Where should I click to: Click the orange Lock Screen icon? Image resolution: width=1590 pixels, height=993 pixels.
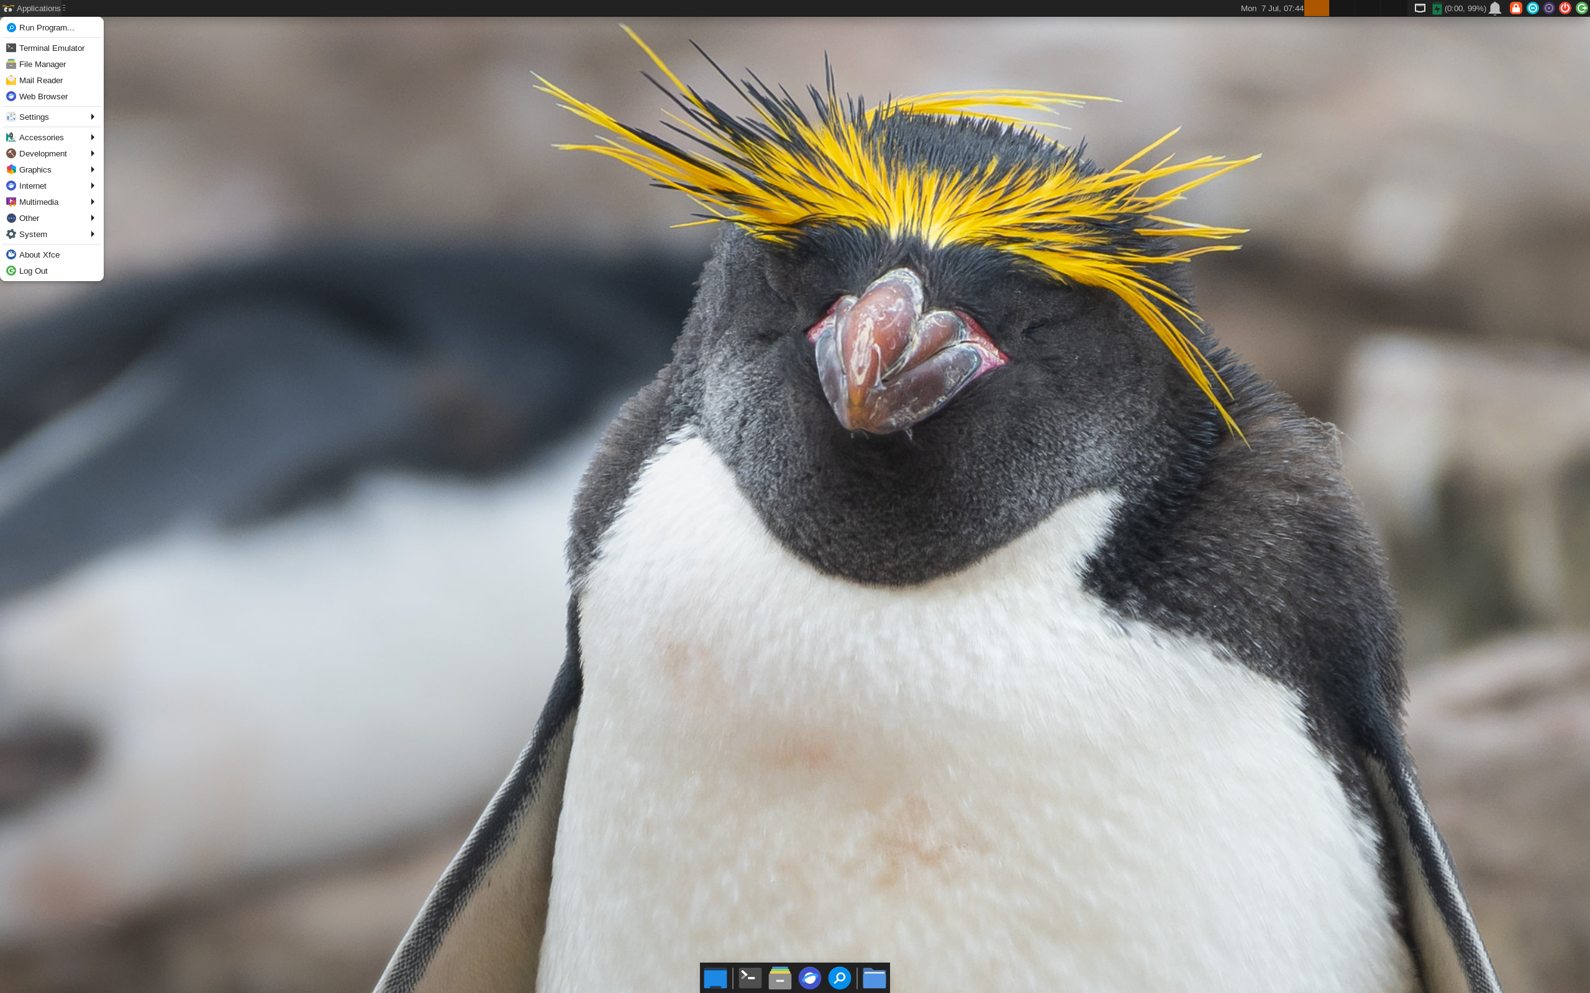1515,8
